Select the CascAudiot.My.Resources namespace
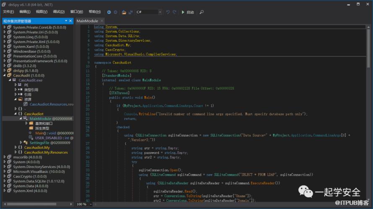 tap(46, 152)
